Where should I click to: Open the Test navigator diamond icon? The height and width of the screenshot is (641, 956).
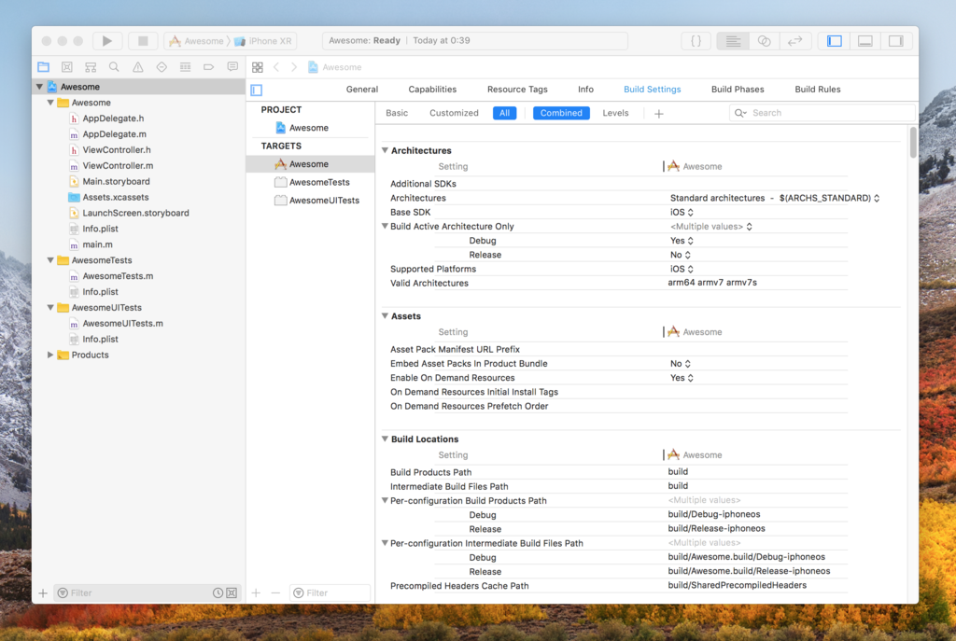point(162,67)
